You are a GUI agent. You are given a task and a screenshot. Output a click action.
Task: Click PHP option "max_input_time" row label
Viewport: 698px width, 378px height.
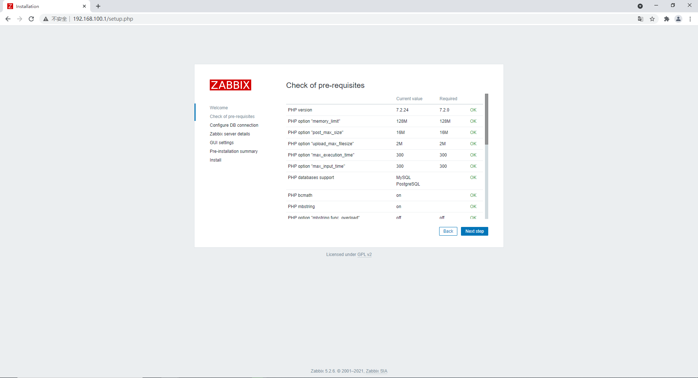[317, 166]
